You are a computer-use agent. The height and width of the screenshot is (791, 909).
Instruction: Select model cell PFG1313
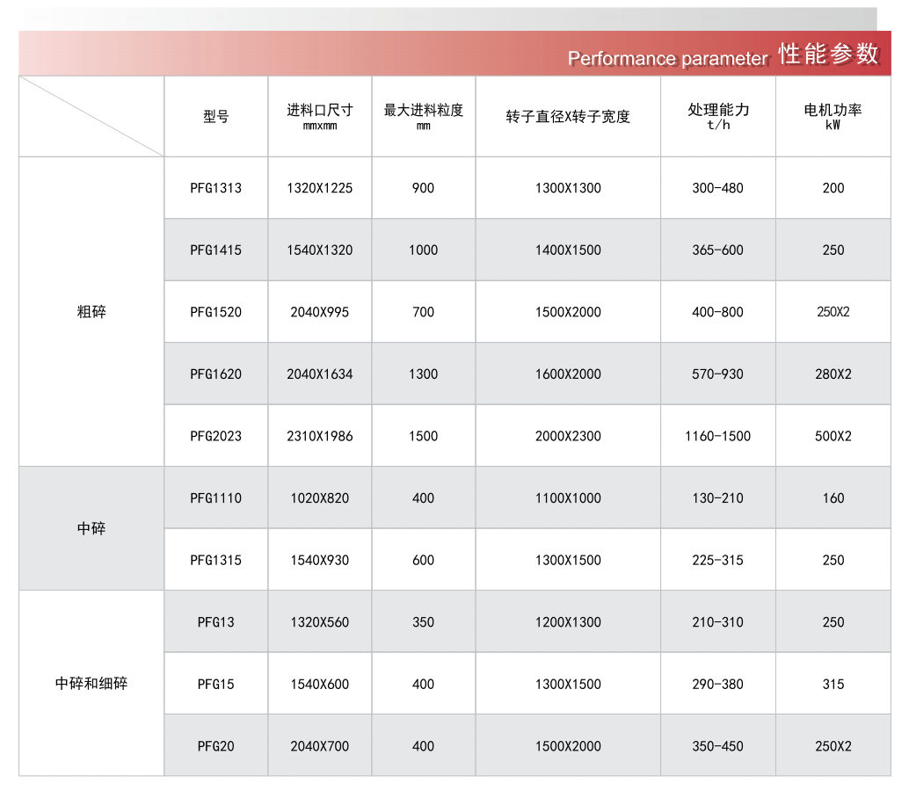coord(215,188)
